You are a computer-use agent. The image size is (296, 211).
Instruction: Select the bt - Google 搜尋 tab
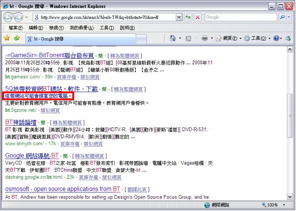pos(80,39)
